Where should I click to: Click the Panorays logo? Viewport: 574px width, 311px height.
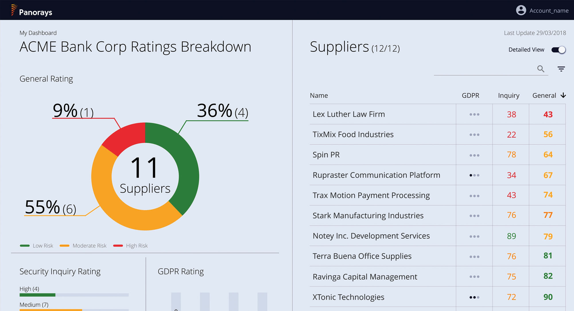tap(32, 10)
